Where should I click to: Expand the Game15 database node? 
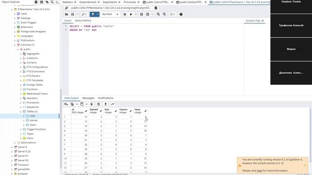pyautogui.click(x=12, y=147)
